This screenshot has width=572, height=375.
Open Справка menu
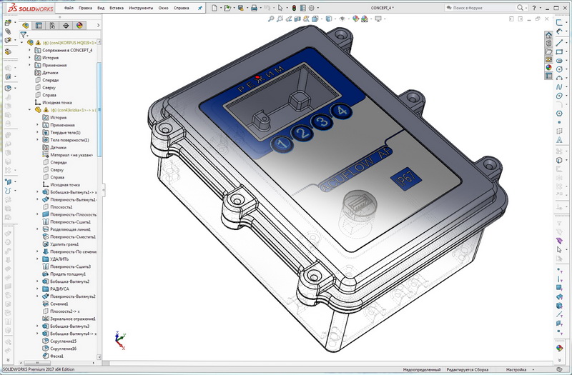click(181, 8)
